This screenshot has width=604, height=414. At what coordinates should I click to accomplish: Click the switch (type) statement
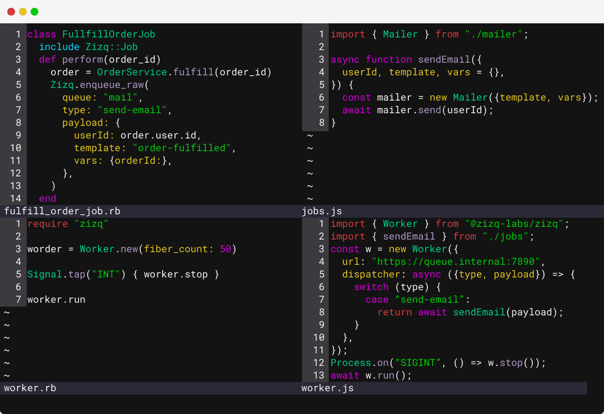pyautogui.click(x=397, y=287)
